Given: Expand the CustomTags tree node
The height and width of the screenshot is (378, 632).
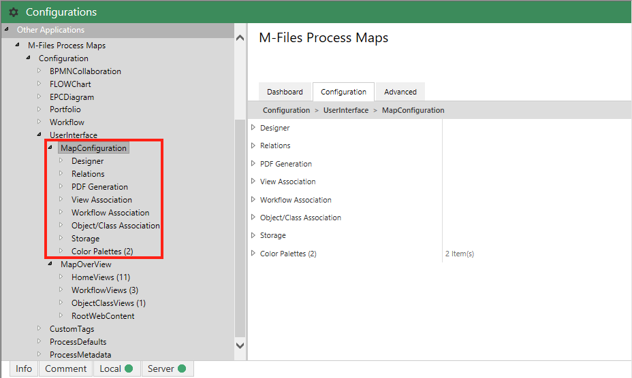Looking at the screenshot, I should coord(39,328).
